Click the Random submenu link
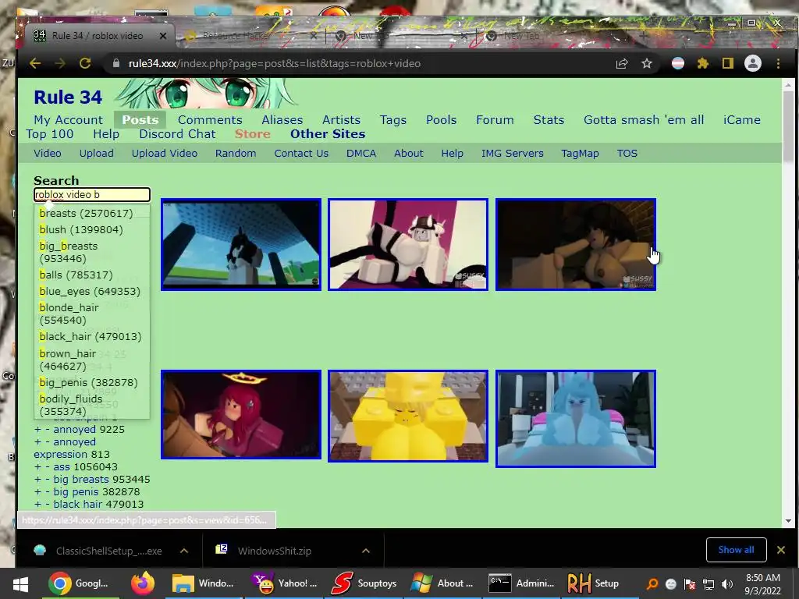 tap(236, 154)
